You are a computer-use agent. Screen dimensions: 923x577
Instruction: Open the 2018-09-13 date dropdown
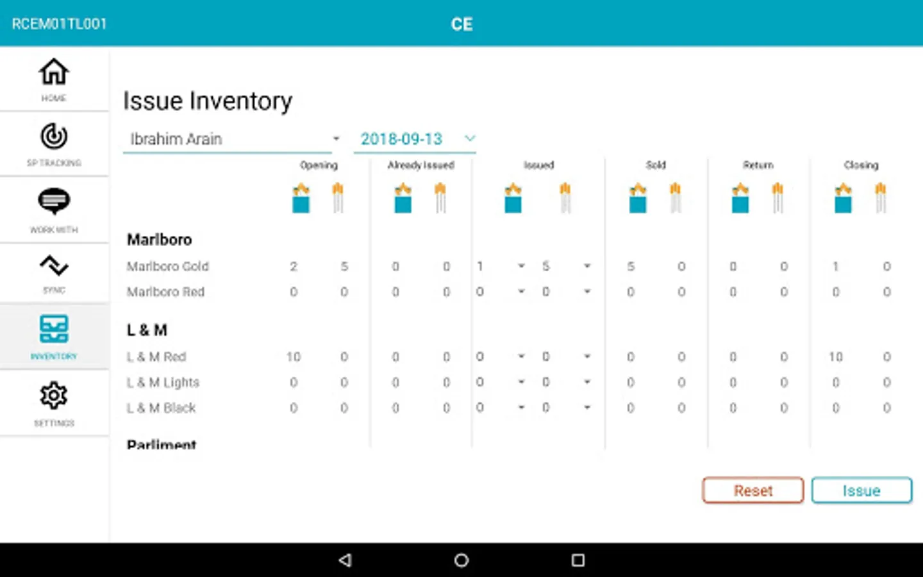click(415, 139)
